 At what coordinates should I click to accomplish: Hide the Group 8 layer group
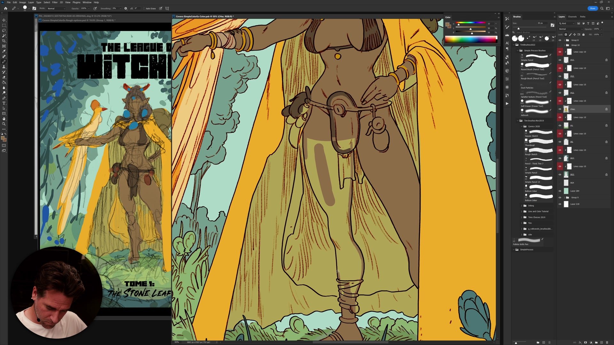tap(560, 40)
